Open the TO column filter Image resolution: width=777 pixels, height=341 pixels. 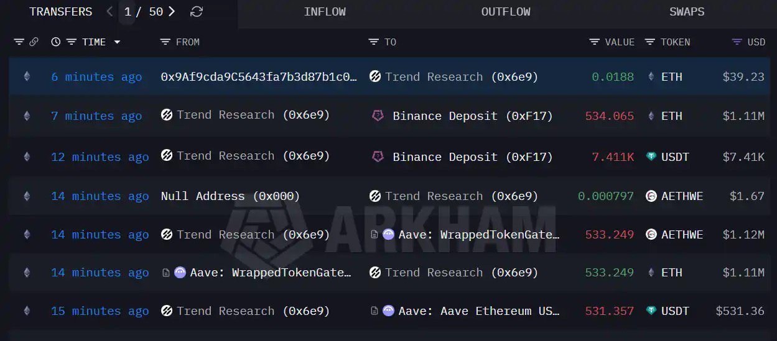coord(373,42)
